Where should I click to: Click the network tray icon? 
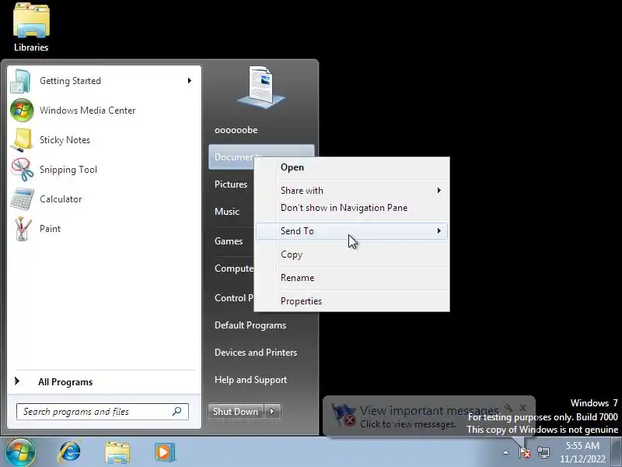(543, 452)
